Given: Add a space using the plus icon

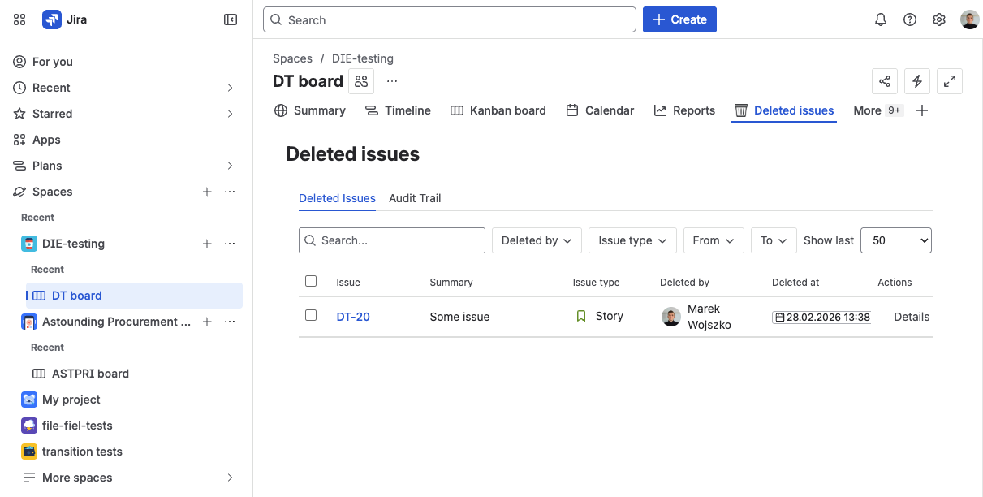Looking at the screenshot, I should click(x=207, y=192).
